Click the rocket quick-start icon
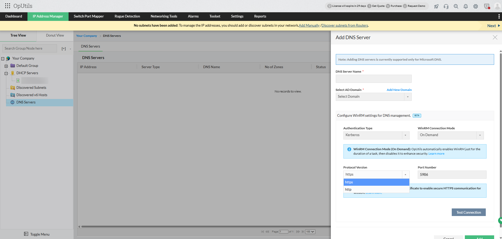This screenshot has width=502, height=239. [436, 6]
